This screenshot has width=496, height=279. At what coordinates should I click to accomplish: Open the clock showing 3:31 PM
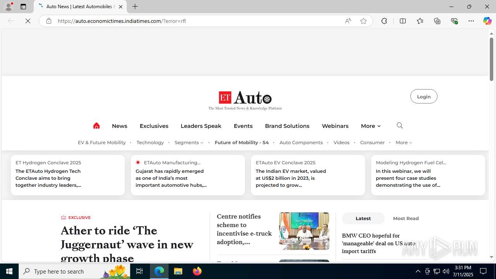(463, 271)
